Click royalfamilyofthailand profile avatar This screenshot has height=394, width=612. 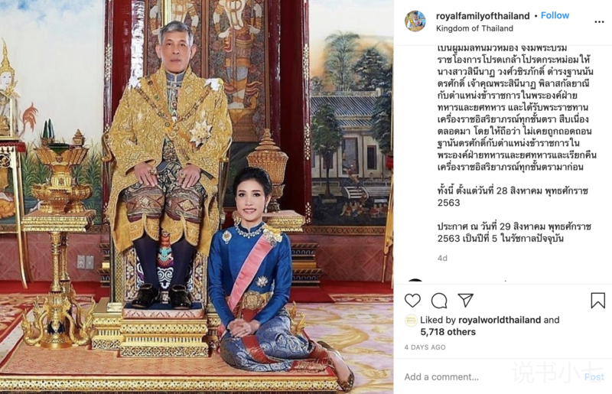pos(415,21)
